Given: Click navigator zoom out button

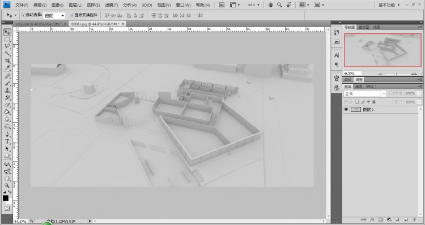Looking at the screenshot, I should pos(380,73).
